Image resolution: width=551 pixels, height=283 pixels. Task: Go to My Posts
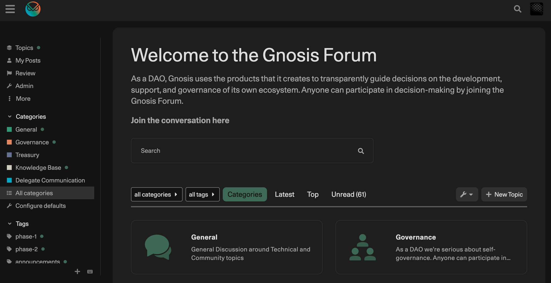28,61
